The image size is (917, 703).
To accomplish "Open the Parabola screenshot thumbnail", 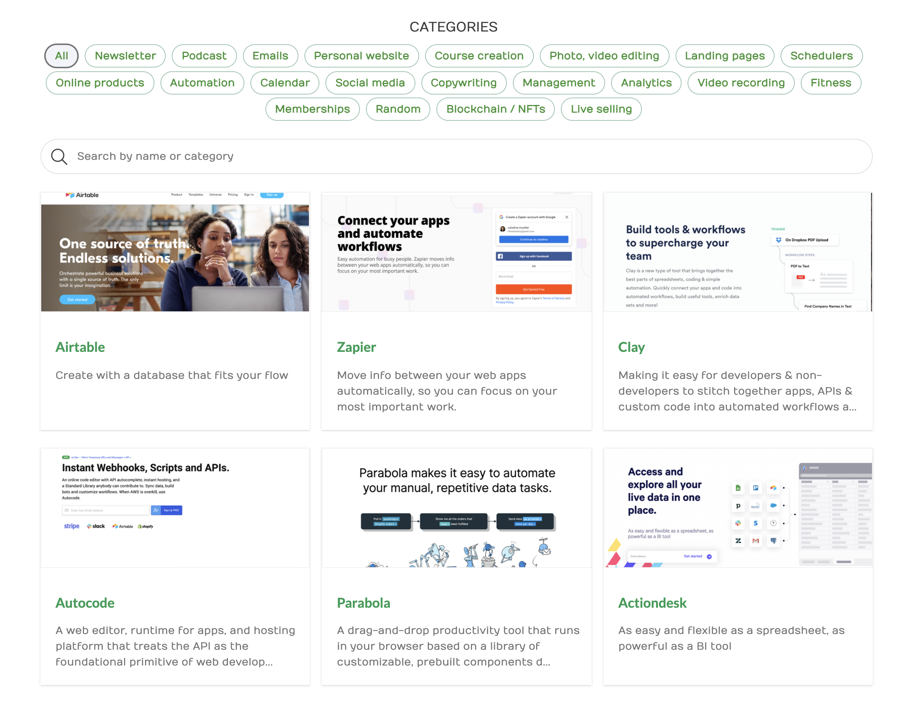I will 456,508.
